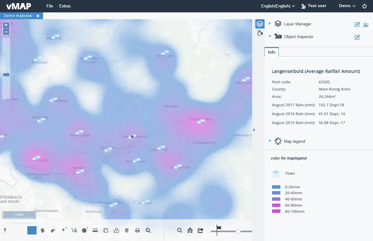The width and height of the screenshot is (373, 241).
Task: Click the map marker location tool
Action: pos(116,230)
